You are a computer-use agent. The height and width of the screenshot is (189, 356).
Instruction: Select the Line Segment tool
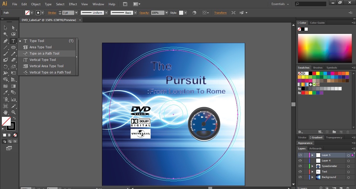tap(6, 47)
